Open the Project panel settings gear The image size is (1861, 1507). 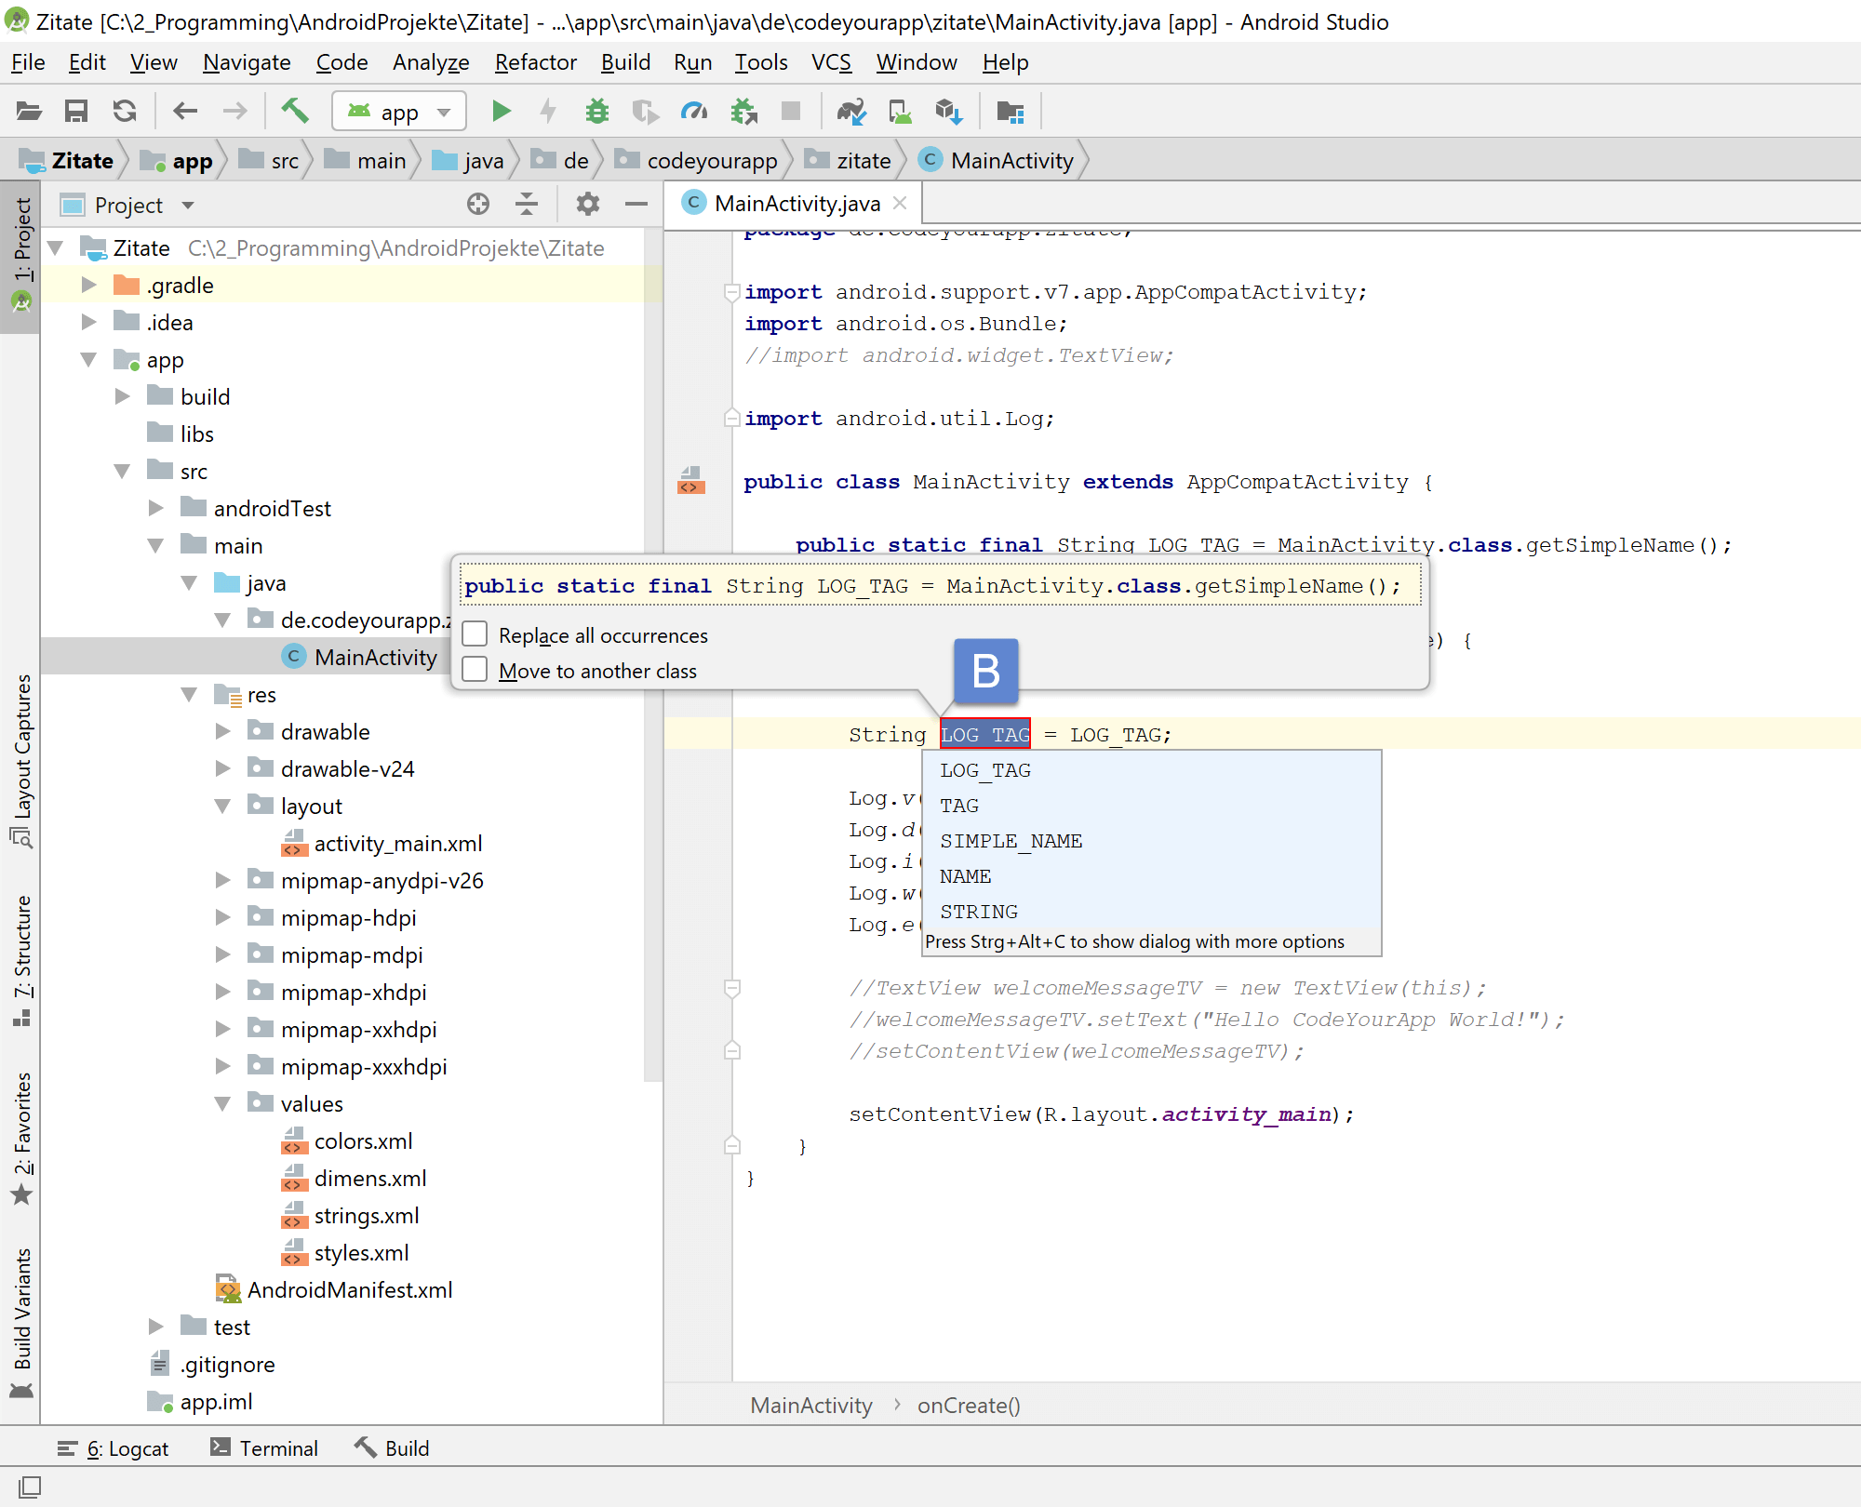pyautogui.click(x=587, y=204)
